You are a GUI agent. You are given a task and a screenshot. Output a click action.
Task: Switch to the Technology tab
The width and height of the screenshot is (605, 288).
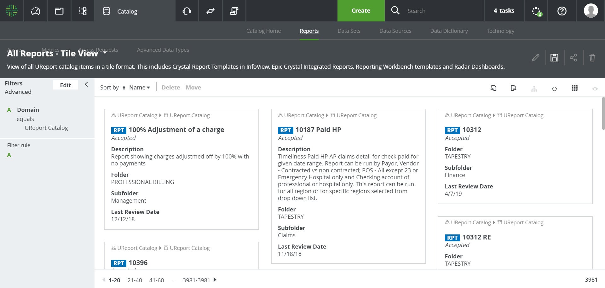pyautogui.click(x=500, y=31)
